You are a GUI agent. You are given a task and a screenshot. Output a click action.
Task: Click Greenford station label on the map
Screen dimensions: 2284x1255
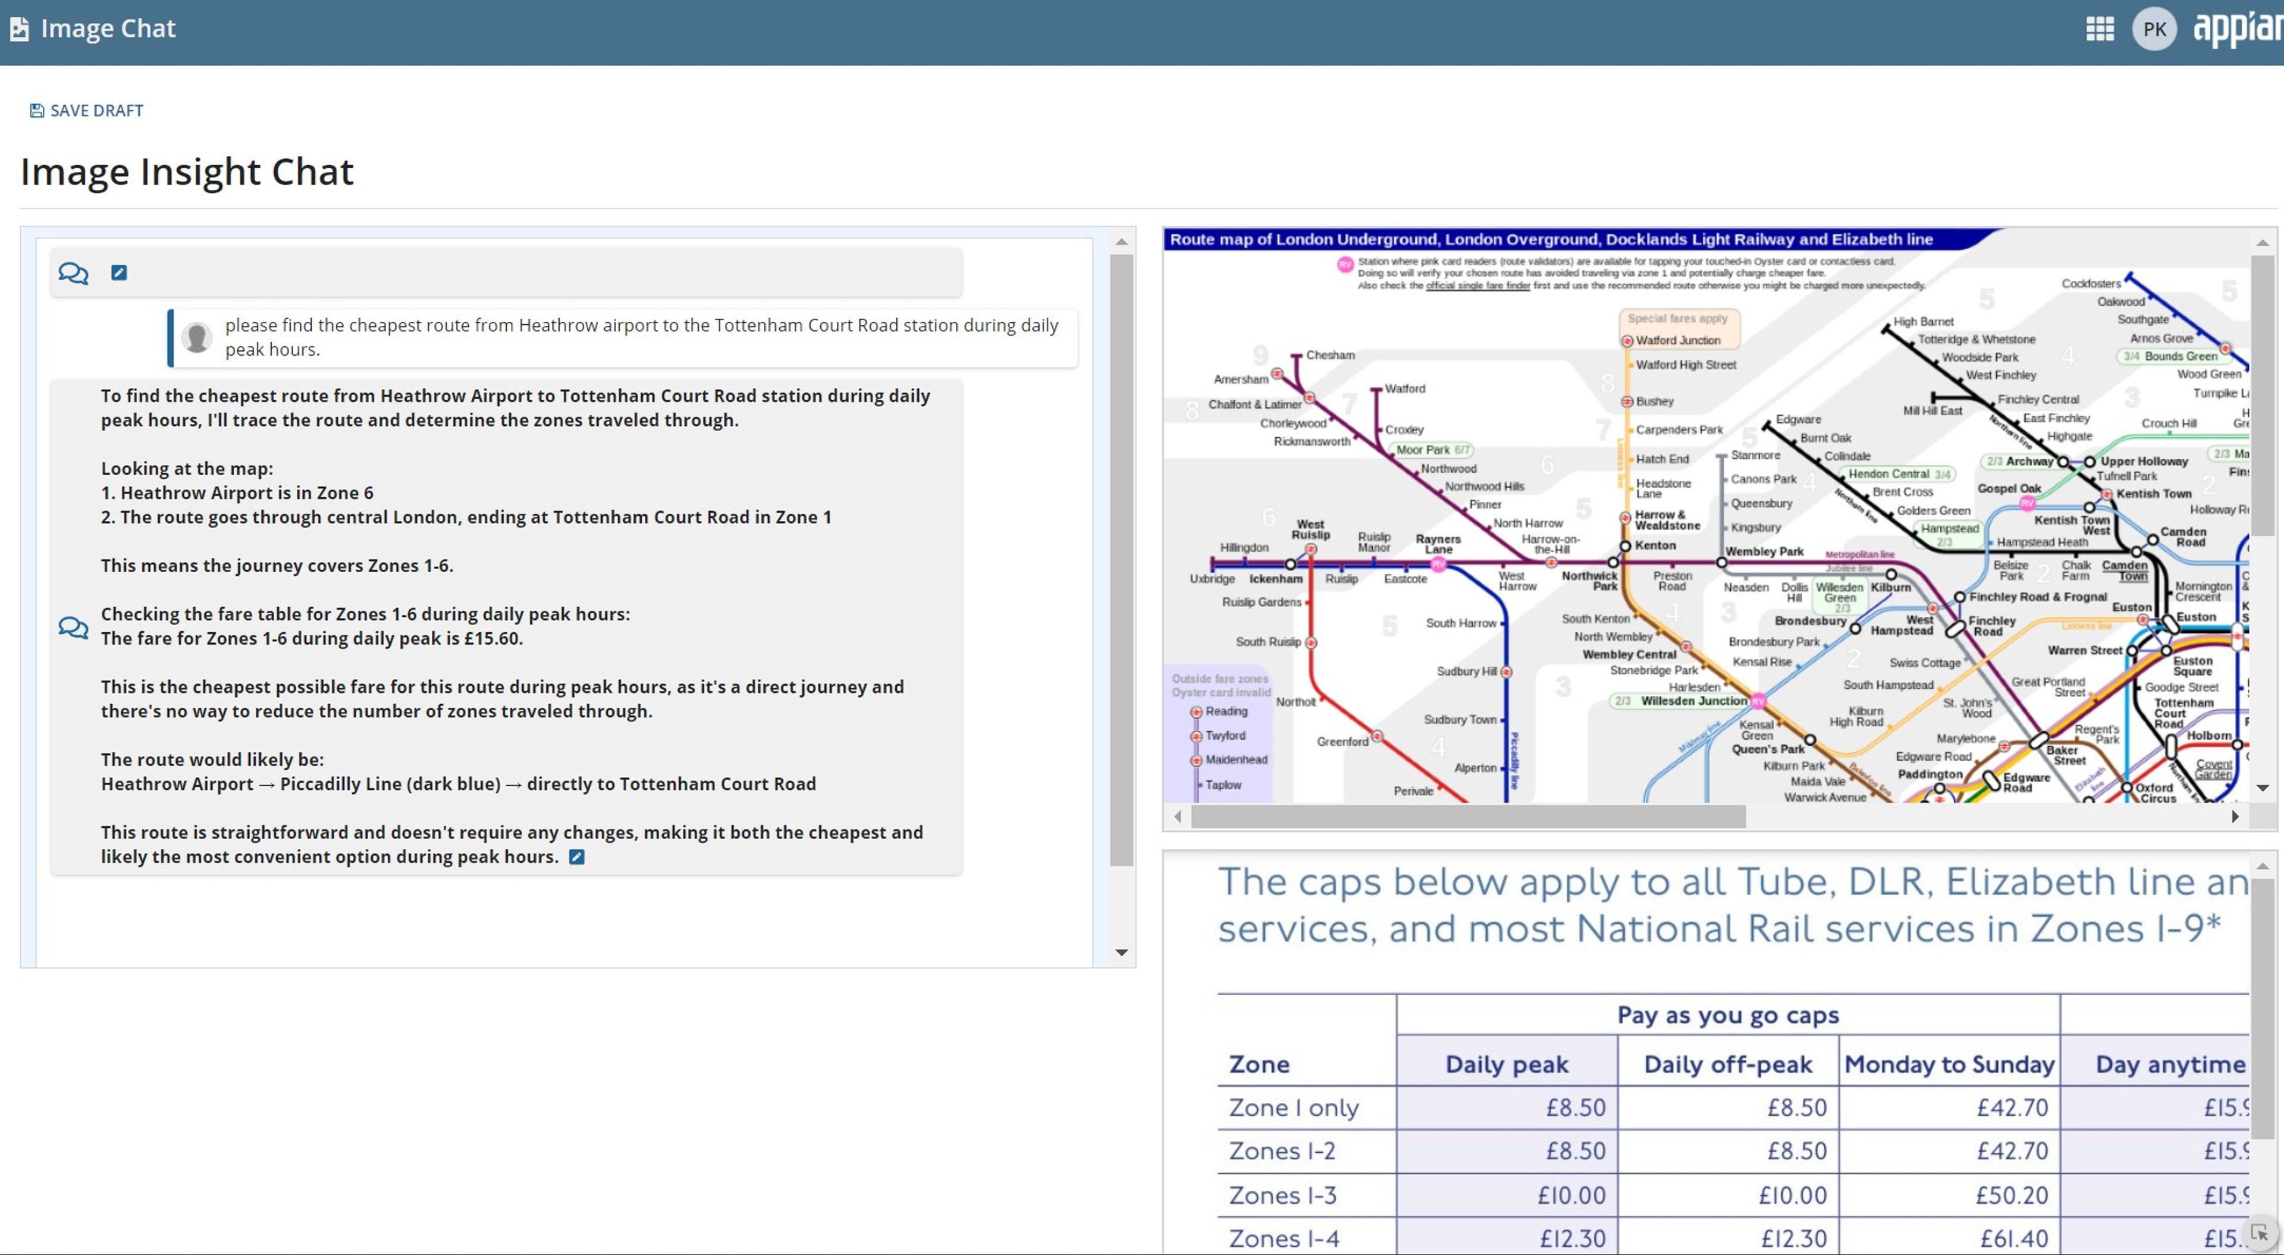(x=1342, y=742)
